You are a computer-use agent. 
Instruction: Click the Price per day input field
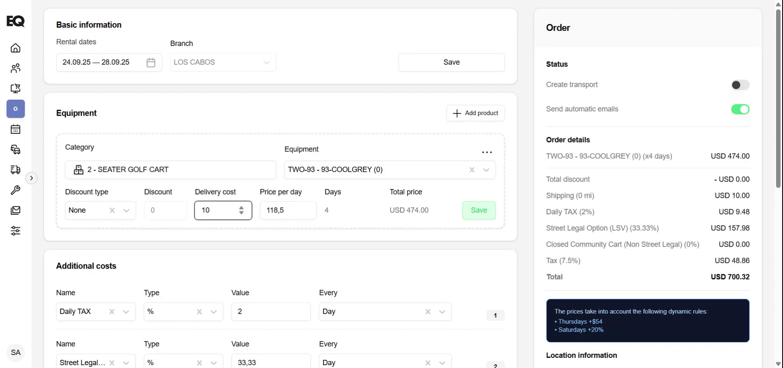click(288, 210)
